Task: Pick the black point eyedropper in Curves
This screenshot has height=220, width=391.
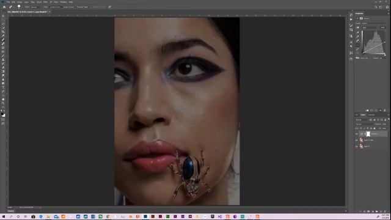Action: click(x=358, y=32)
